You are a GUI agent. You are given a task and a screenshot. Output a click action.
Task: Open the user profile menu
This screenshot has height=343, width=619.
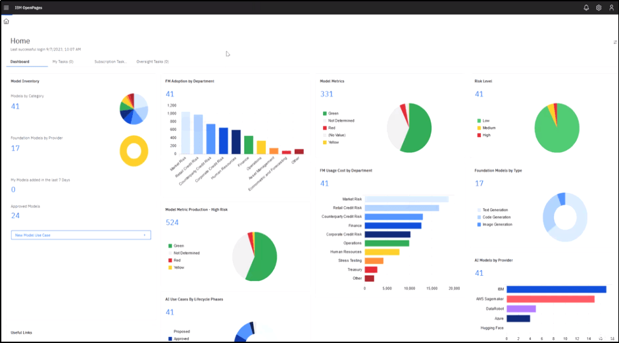612,7
